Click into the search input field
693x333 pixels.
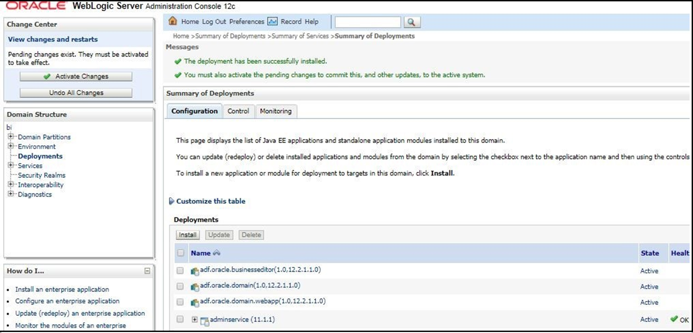[368, 22]
